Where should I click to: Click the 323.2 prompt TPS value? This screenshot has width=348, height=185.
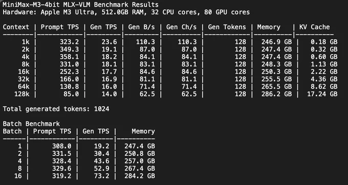pyautogui.click(x=69, y=42)
